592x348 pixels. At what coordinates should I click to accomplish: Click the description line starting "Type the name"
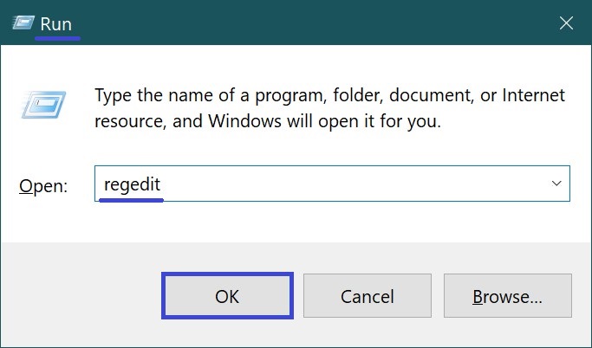[329, 95]
